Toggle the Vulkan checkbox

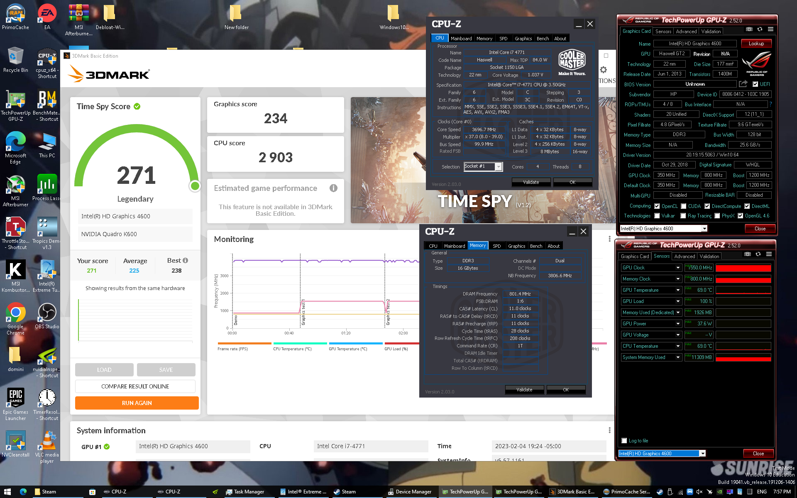pyautogui.click(x=657, y=216)
